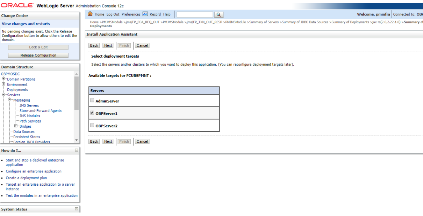Expand the Domain Partitions tree node

pos(3,79)
